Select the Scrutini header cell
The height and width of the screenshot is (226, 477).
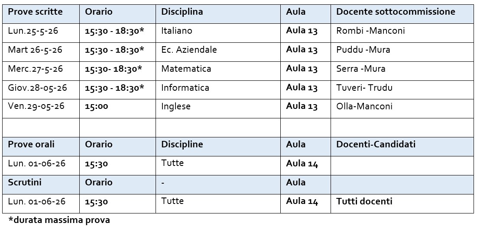point(41,185)
